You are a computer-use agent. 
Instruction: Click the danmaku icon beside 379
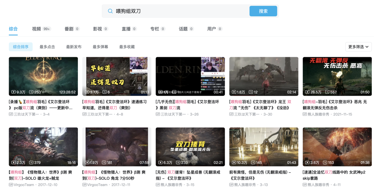coord(31,162)
